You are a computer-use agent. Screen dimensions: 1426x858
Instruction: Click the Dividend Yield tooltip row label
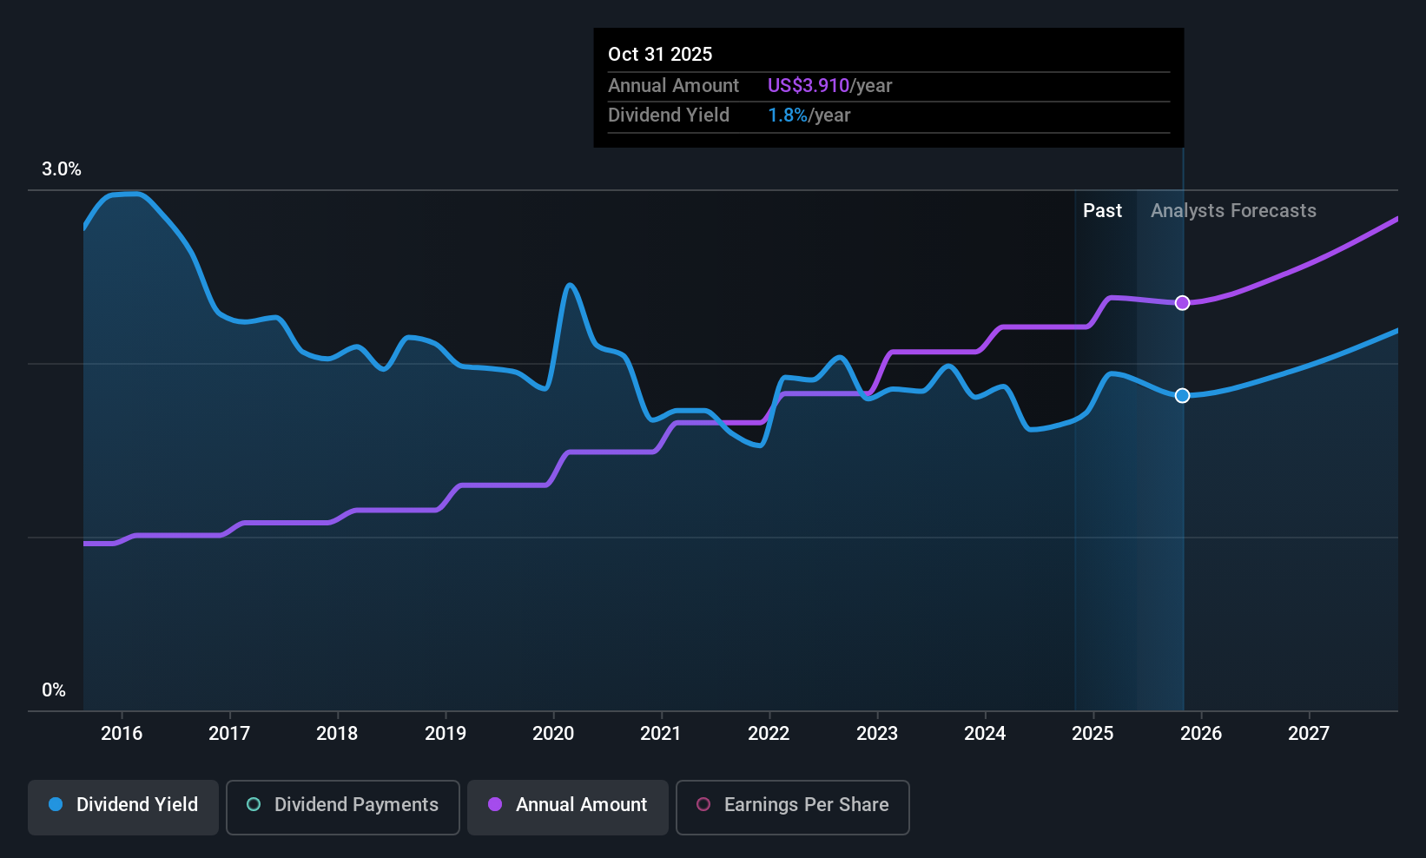669,115
